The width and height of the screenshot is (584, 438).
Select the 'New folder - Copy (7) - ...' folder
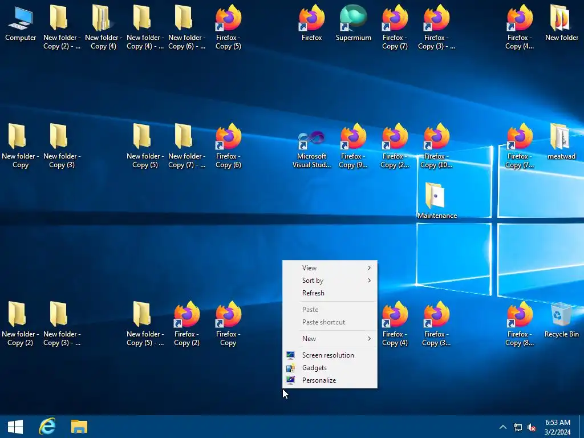pos(186,146)
